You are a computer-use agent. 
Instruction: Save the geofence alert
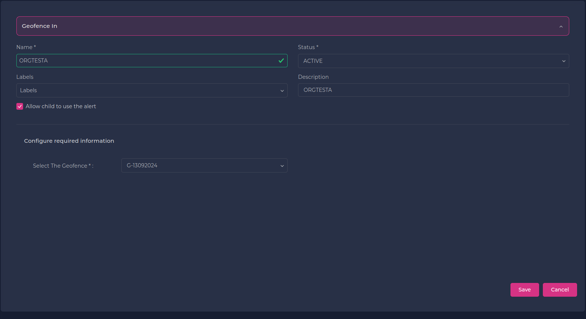[x=524, y=290]
